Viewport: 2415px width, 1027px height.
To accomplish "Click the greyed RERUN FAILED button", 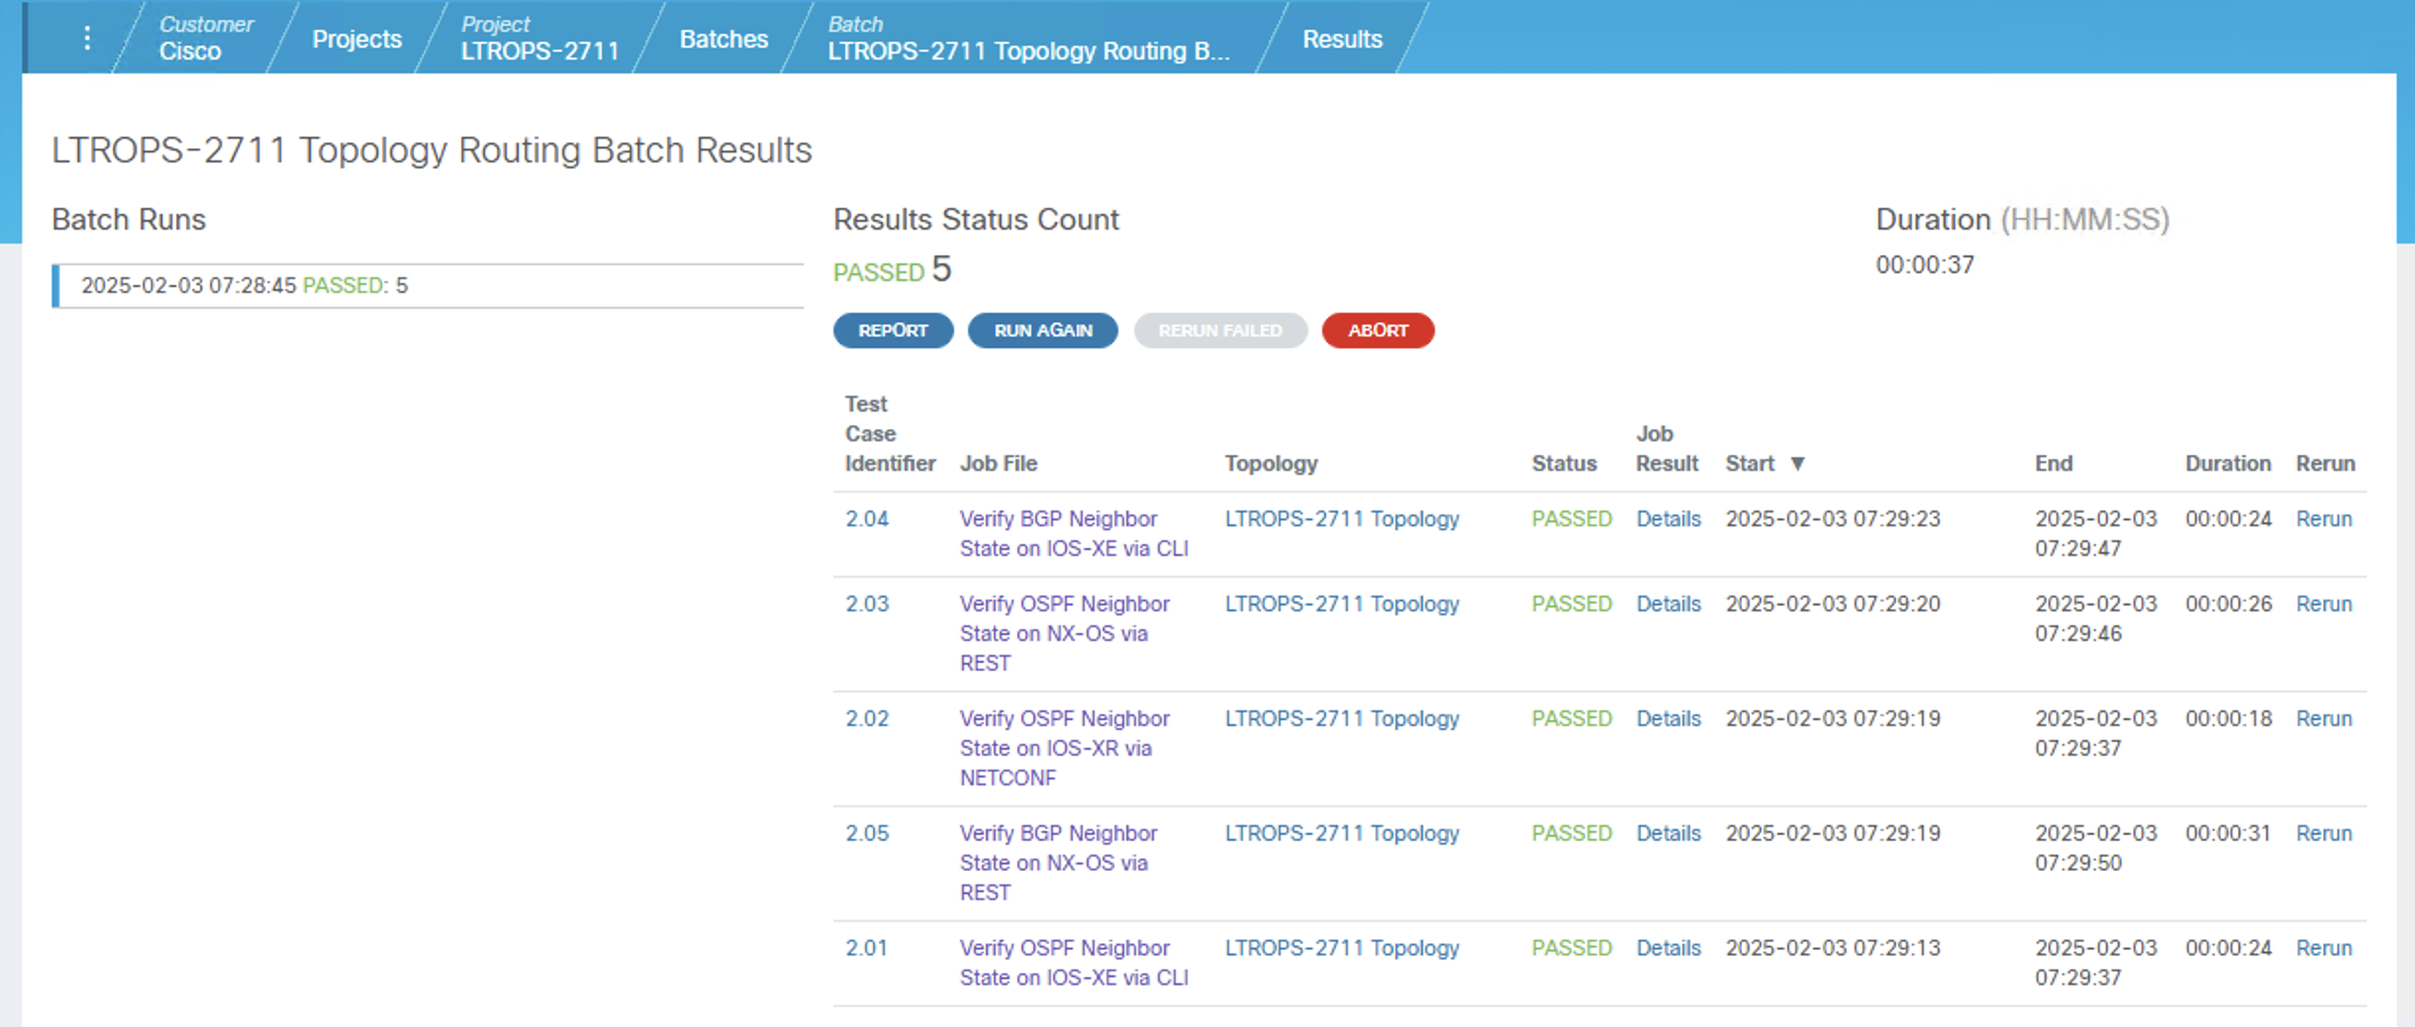I will click(1219, 330).
